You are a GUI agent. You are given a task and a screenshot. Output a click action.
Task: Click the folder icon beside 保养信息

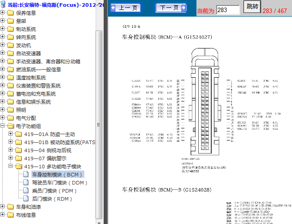(x=10, y=13)
